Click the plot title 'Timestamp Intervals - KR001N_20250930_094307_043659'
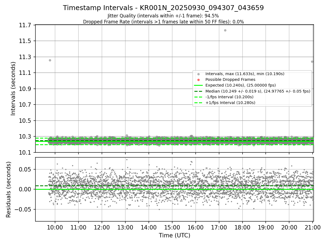The height and width of the screenshot is (245, 327). point(163,8)
